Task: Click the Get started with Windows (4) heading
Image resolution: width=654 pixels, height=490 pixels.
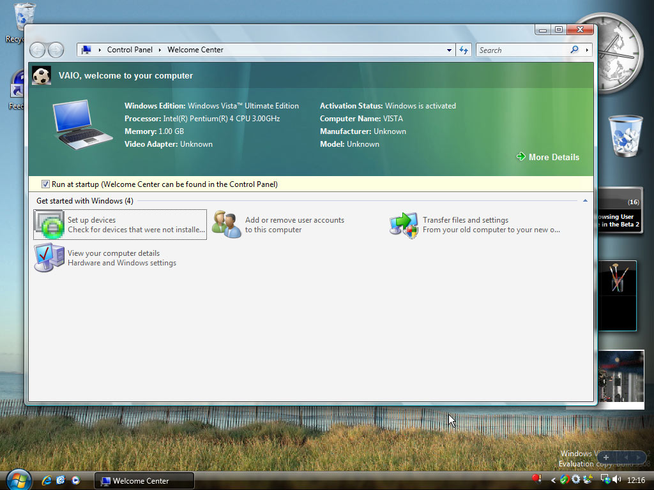Action: [85, 201]
